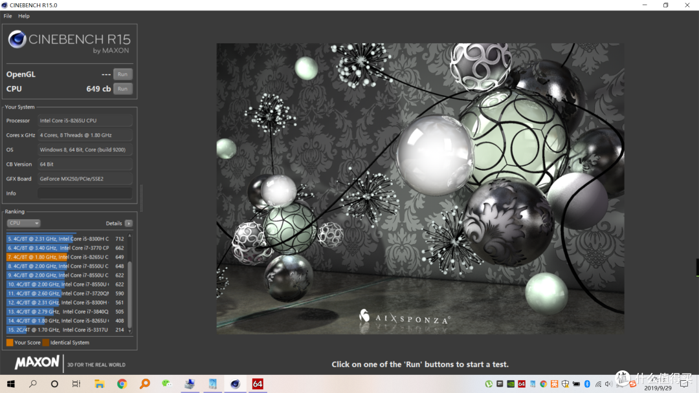Open WeChat from the taskbar

167,384
